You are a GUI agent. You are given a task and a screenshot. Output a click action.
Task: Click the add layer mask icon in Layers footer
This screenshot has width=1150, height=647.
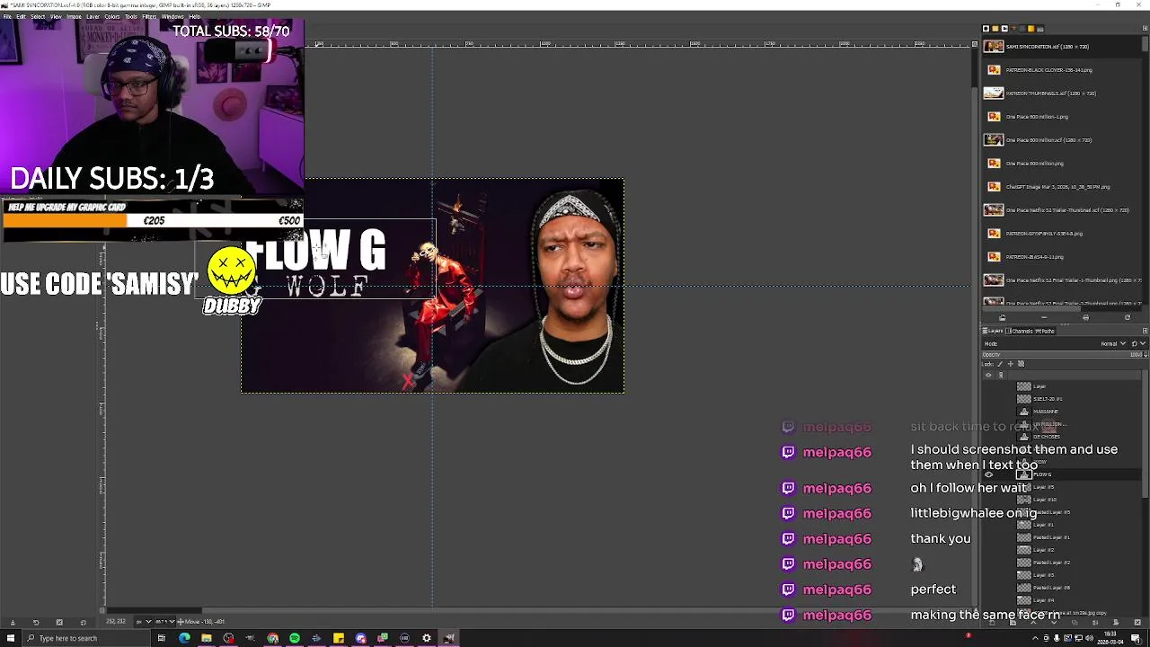[x=1116, y=623]
